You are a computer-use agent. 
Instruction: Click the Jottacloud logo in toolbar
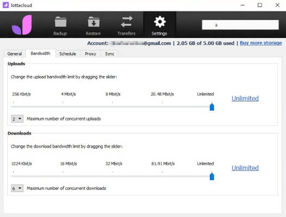click(22, 25)
